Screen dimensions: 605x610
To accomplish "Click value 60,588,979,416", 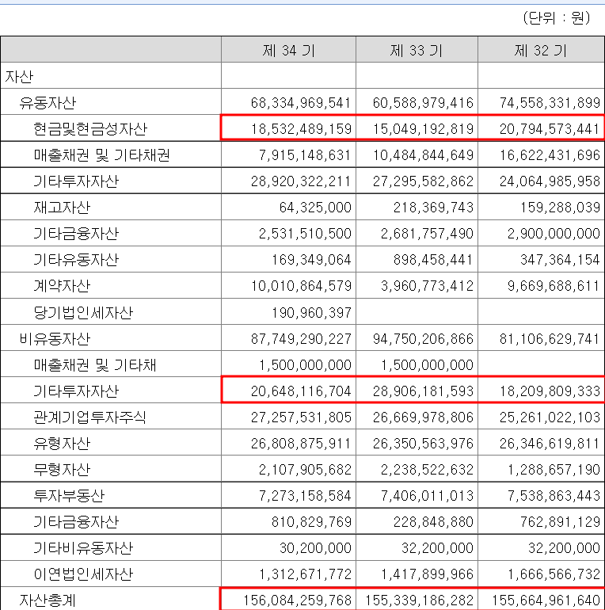I will (423, 103).
